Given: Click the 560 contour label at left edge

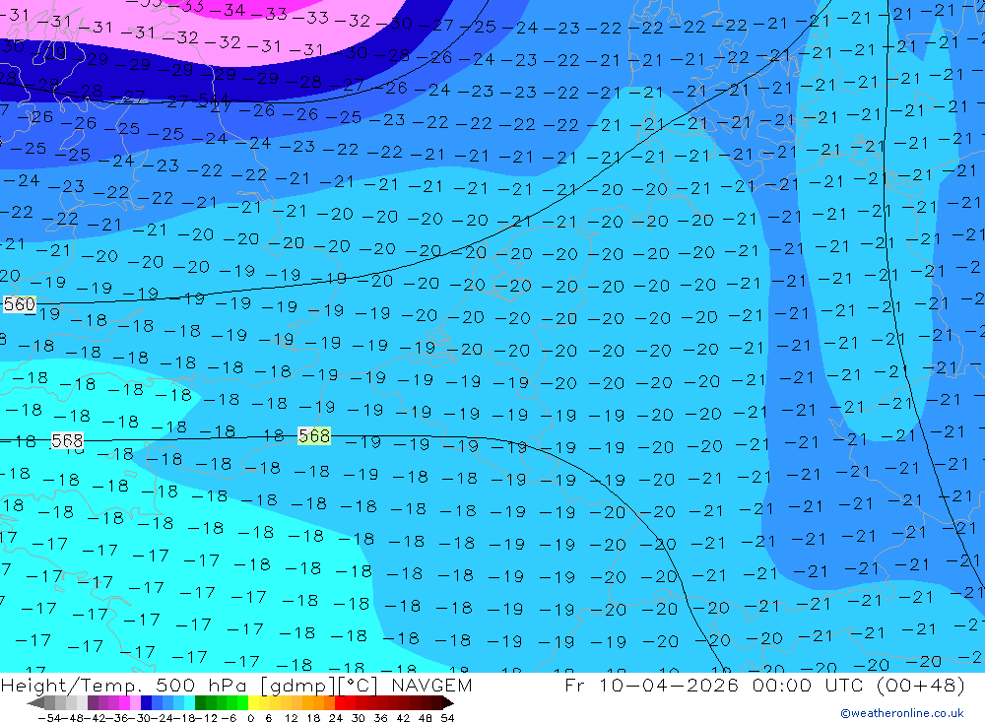Looking at the screenshot, I should (x=20, y=304).
